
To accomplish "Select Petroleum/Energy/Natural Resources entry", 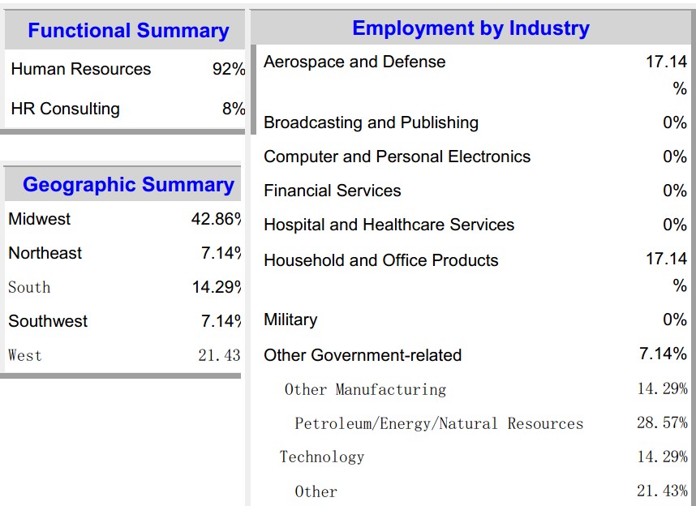I will coord(439,423).
